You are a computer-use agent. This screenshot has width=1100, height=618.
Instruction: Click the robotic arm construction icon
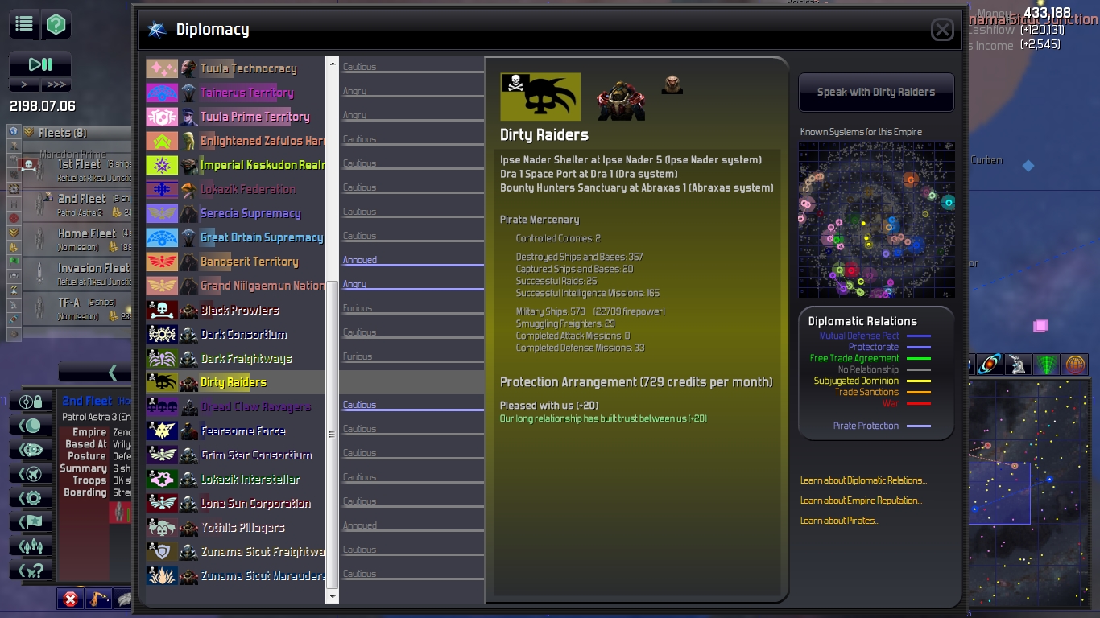coord(100,599)
